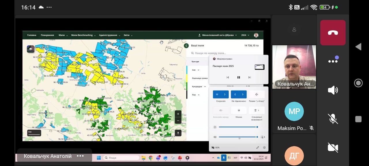The height and width of the screenshot is (166, 369).
Task: Open the Звіти menu
Action: (x=128, y=35)
